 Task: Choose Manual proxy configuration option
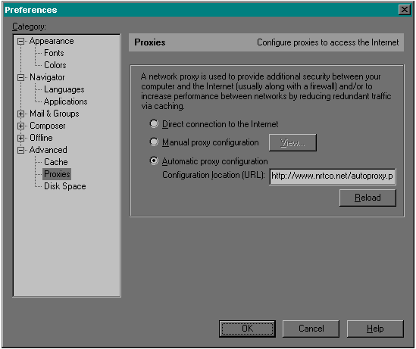[154, 142]
